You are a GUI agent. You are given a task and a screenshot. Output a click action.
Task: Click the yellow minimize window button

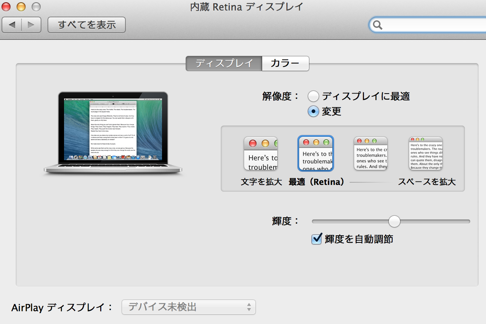(x=21, y=7)
